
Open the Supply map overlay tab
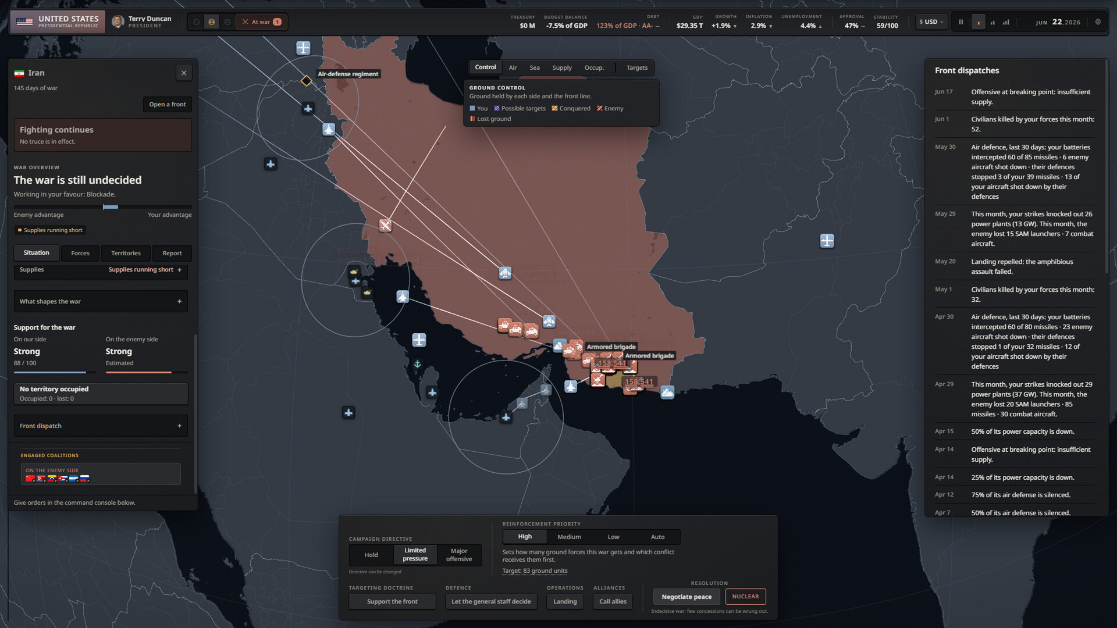click(x=562, y=67)
